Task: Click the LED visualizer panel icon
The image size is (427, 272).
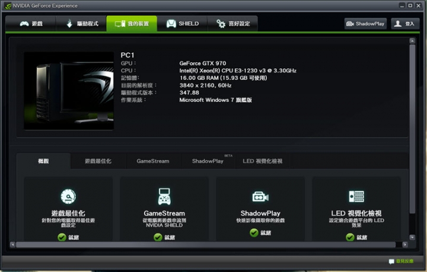Action: tap(356, 196)
